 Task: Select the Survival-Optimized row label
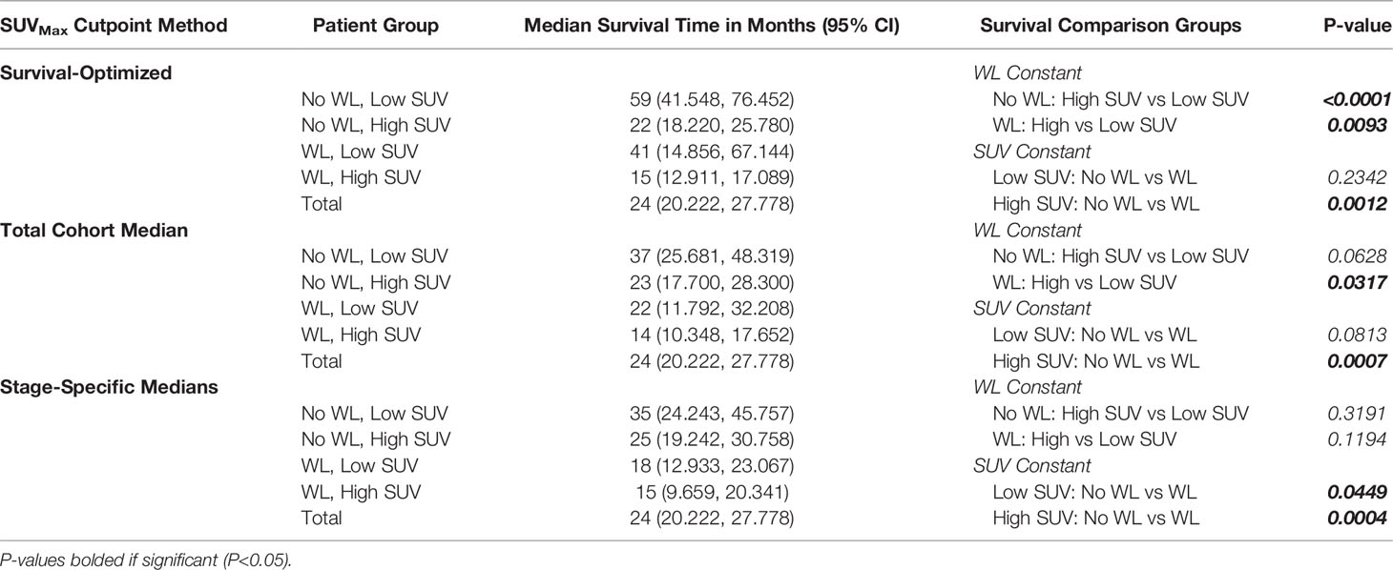click(x=86, y=72)
